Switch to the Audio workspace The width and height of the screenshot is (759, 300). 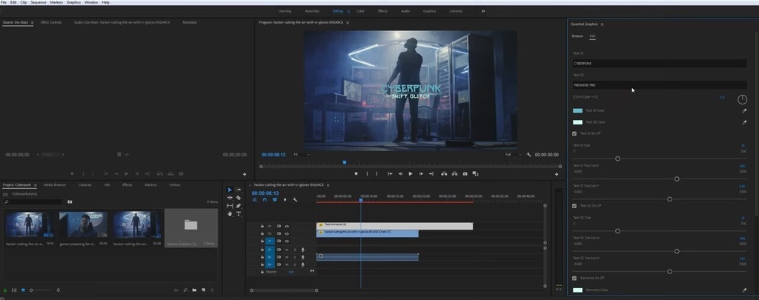pos(405,10)
